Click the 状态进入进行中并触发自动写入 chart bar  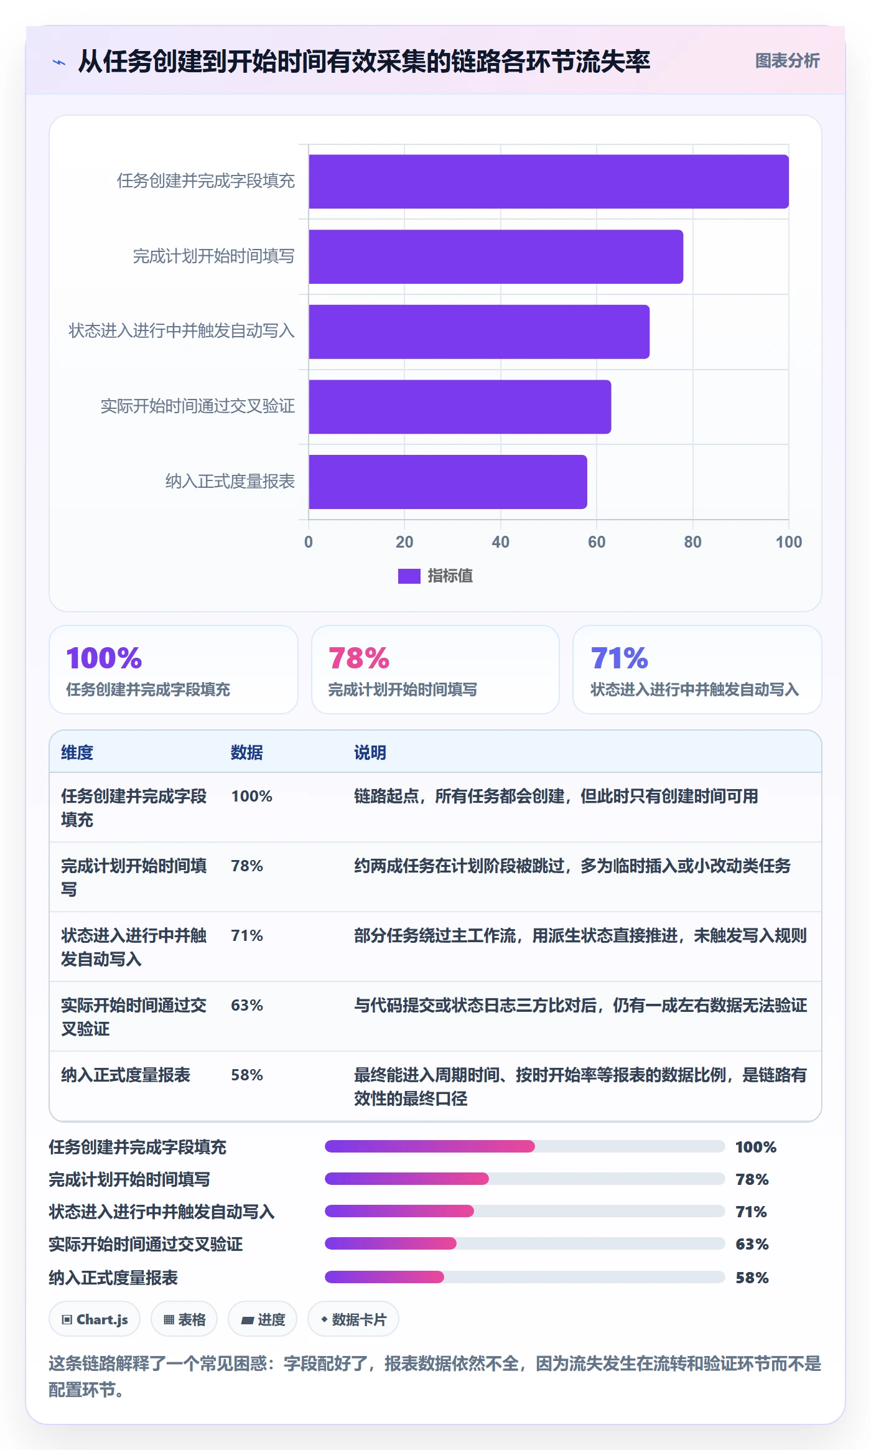[479, 332]
